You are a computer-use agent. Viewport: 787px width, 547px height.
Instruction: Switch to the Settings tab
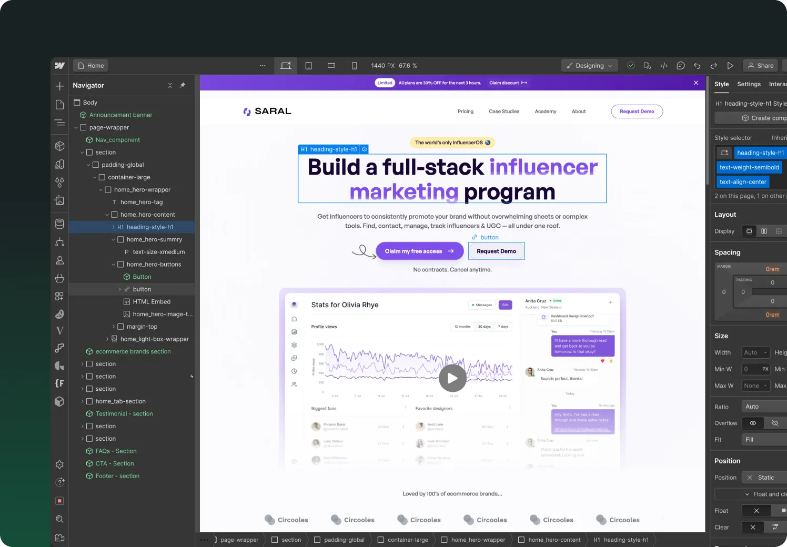point(749,84)
